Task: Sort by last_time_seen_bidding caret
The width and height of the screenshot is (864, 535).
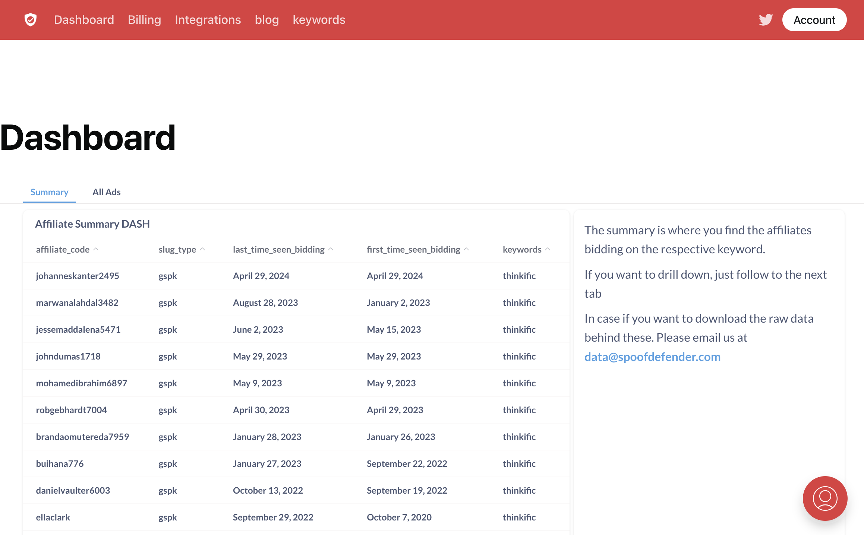Action: (x=331, y=249)
